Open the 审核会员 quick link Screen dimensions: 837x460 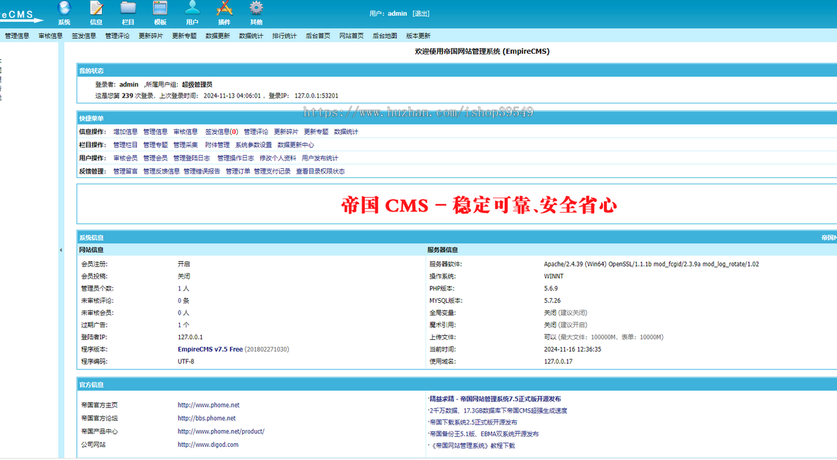tap(126, 158)
